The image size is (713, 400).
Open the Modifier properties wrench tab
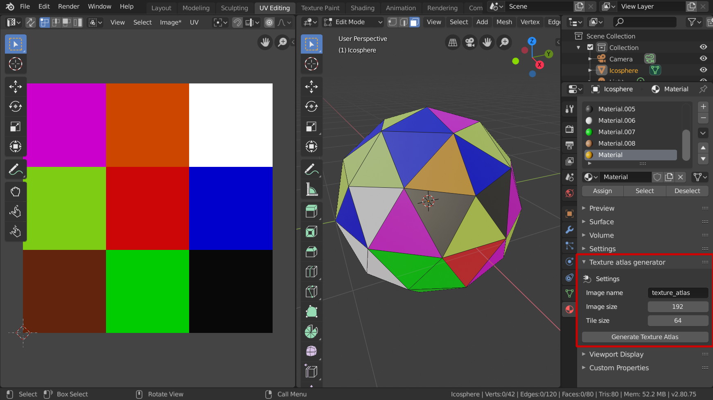(x=569, y=229)
